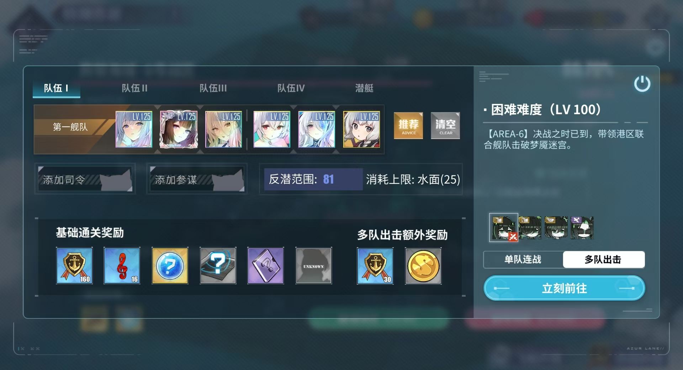Viewport: 683px width, 370px height.
Task: Tap the blue question orb reward
Action: pos(170,266)
